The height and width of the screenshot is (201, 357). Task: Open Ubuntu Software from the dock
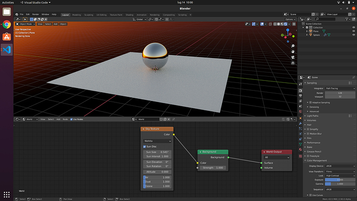coord(7,37)
